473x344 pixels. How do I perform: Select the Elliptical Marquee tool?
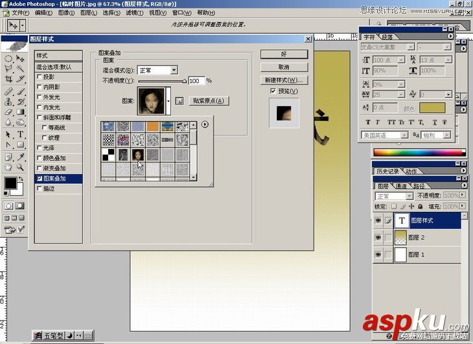click(8, 58)
